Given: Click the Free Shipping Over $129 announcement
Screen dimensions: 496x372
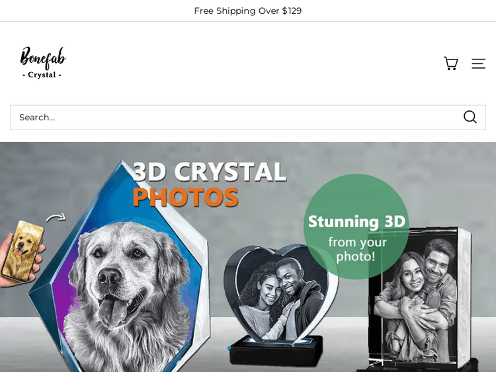Looking at the screenshot, I should tap(248, 11).
